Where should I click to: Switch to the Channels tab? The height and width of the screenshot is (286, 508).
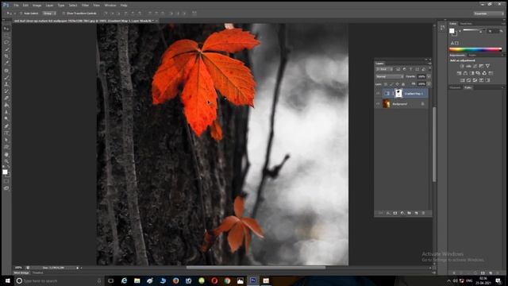tap(455, 87)
